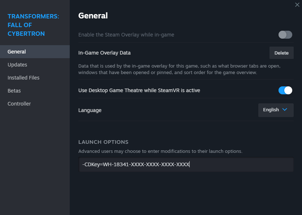The image size is (302, 215).
Task: Focus the launch options text field
Action: pyautogui.click(x=186, y=165)
